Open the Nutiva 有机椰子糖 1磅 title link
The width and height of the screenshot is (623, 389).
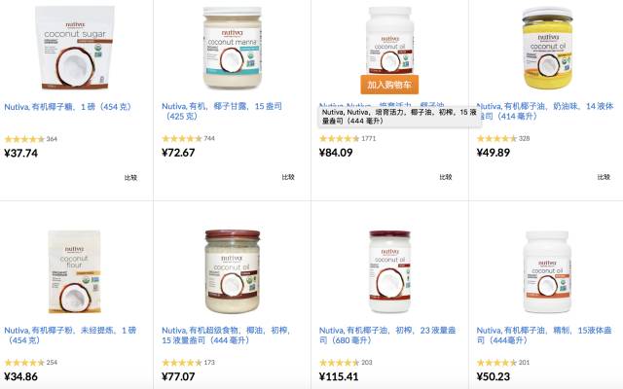[x=68, y=107]
